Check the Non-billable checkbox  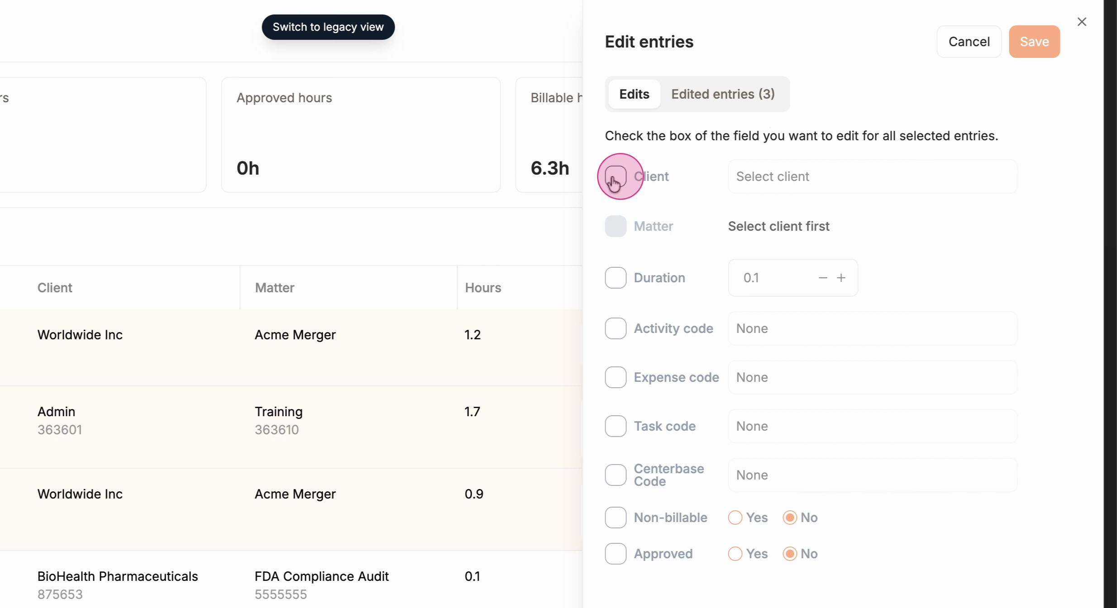[616, 518]
